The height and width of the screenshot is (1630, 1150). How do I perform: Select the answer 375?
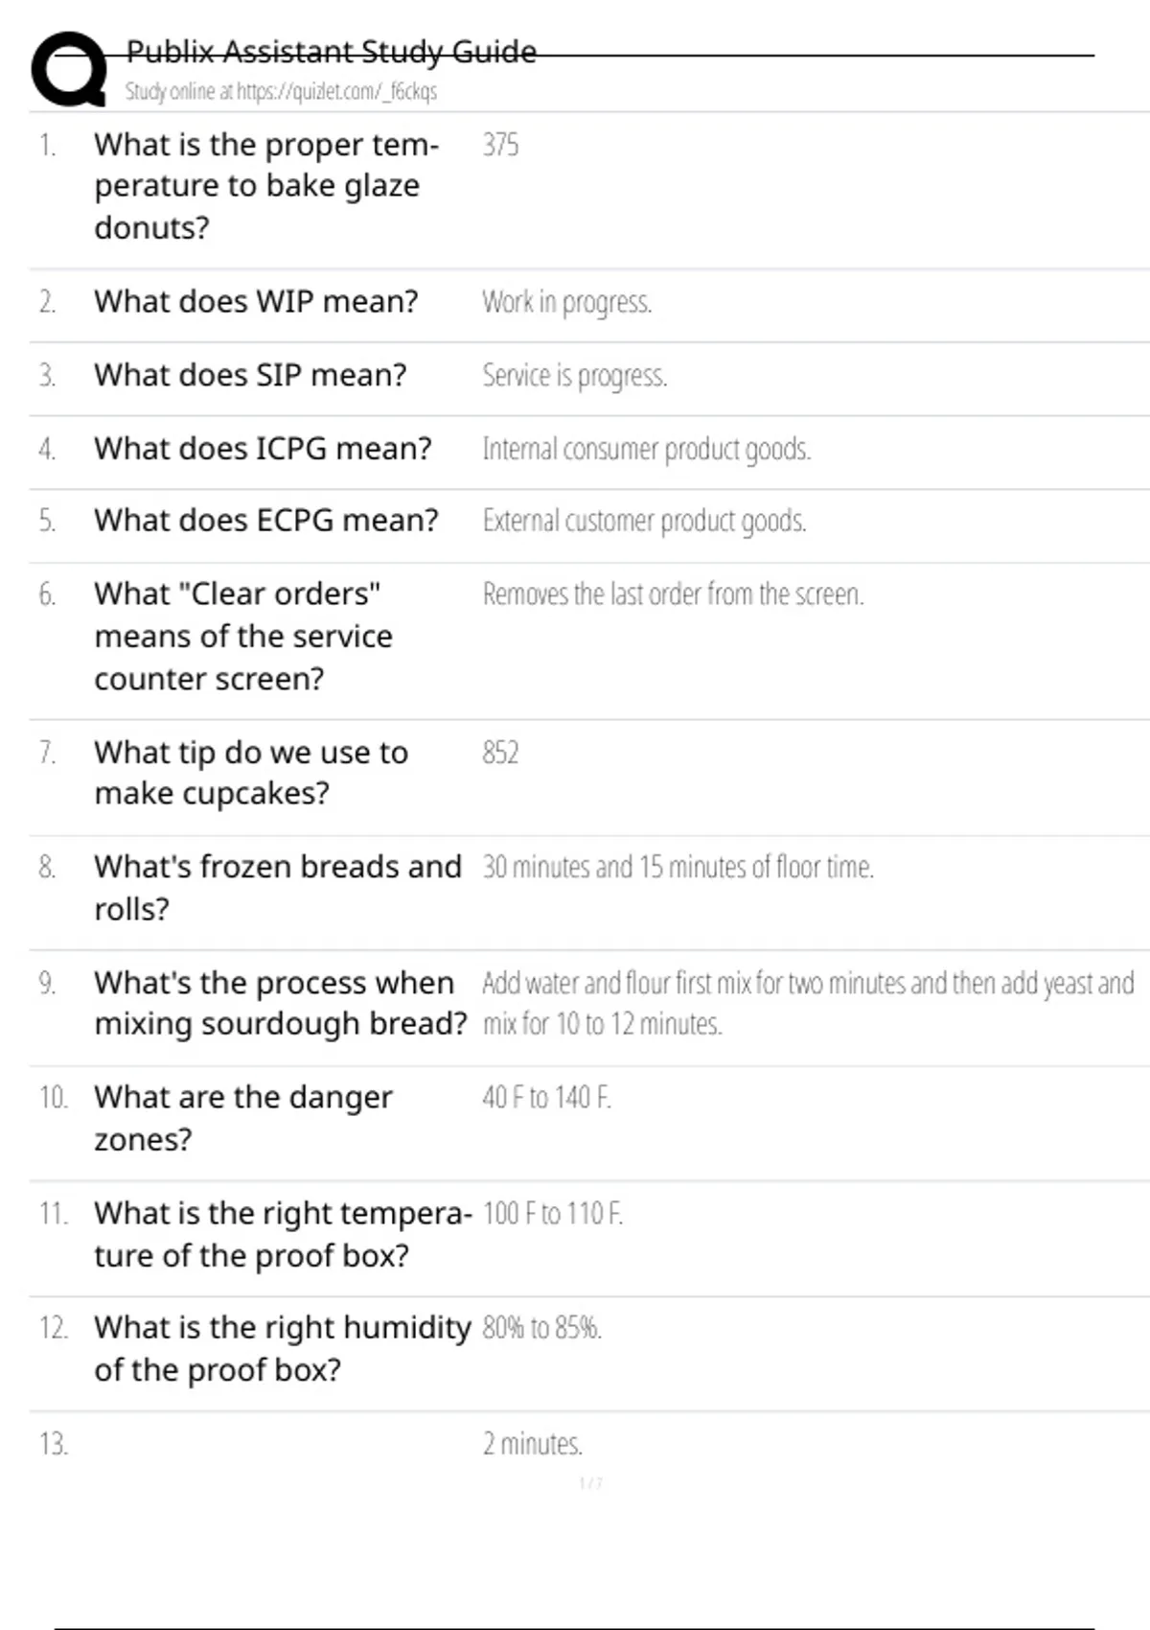(x=500, y=145)
